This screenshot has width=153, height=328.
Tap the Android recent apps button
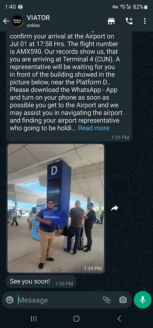pyautogui.click(x=34, y=318)
